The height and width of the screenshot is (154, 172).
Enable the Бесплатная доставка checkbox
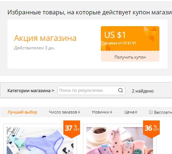(151, 112)
